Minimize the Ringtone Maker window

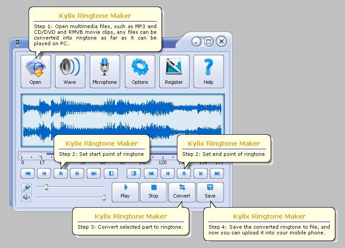click(196, 42)
